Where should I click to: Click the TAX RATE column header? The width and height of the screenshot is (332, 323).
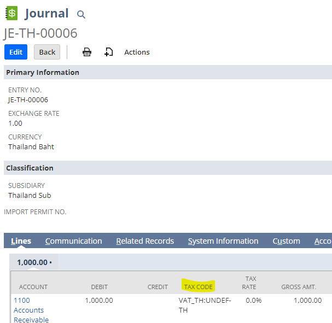[x=249, y=283]
